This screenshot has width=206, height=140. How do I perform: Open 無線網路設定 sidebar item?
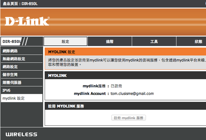pos(22,59)
